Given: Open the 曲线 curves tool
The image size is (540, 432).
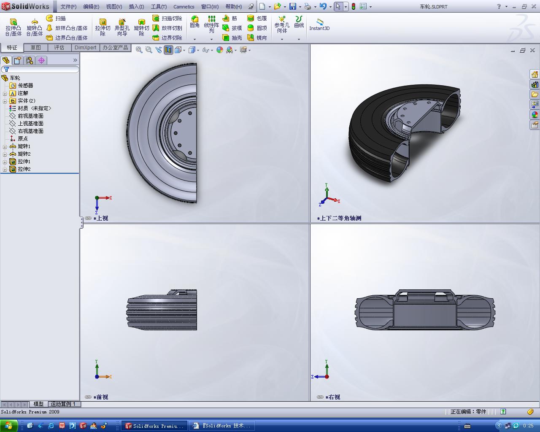Looking at the screenshot, I should [299, 22].
